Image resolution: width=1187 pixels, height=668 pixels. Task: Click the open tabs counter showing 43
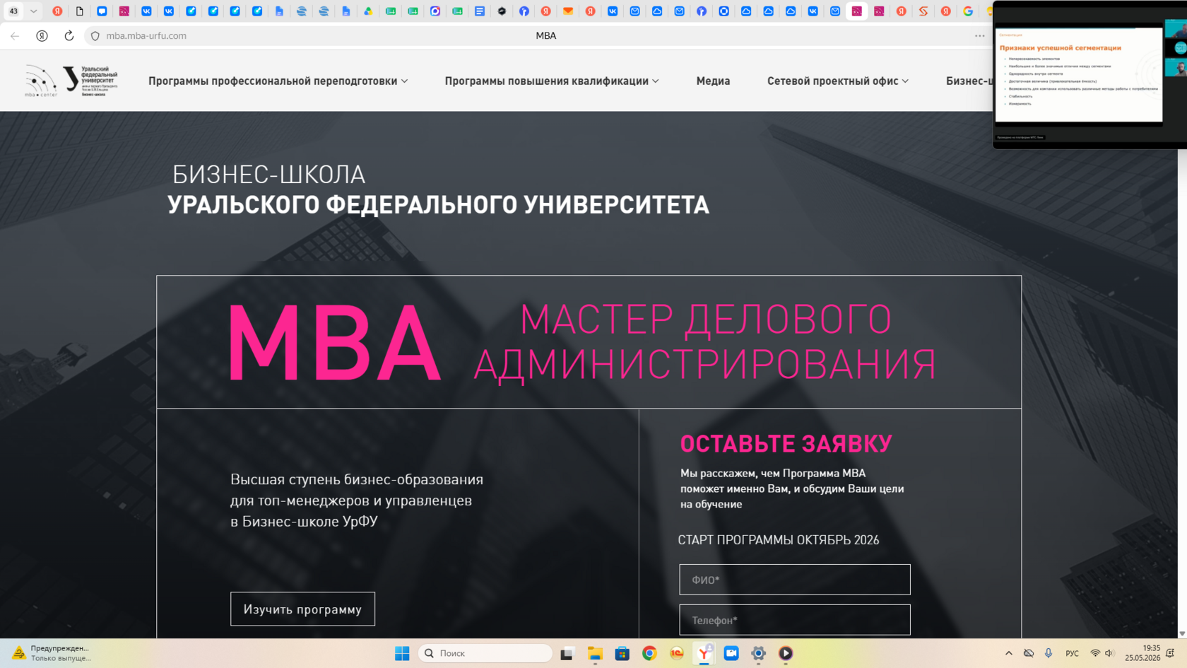(13, 11)
